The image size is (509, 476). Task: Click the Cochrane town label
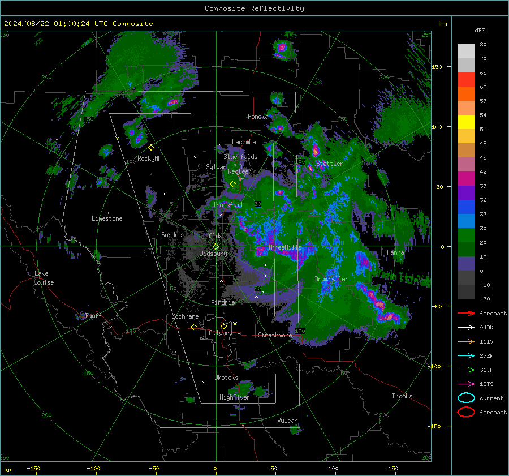[x=185, y=316]
